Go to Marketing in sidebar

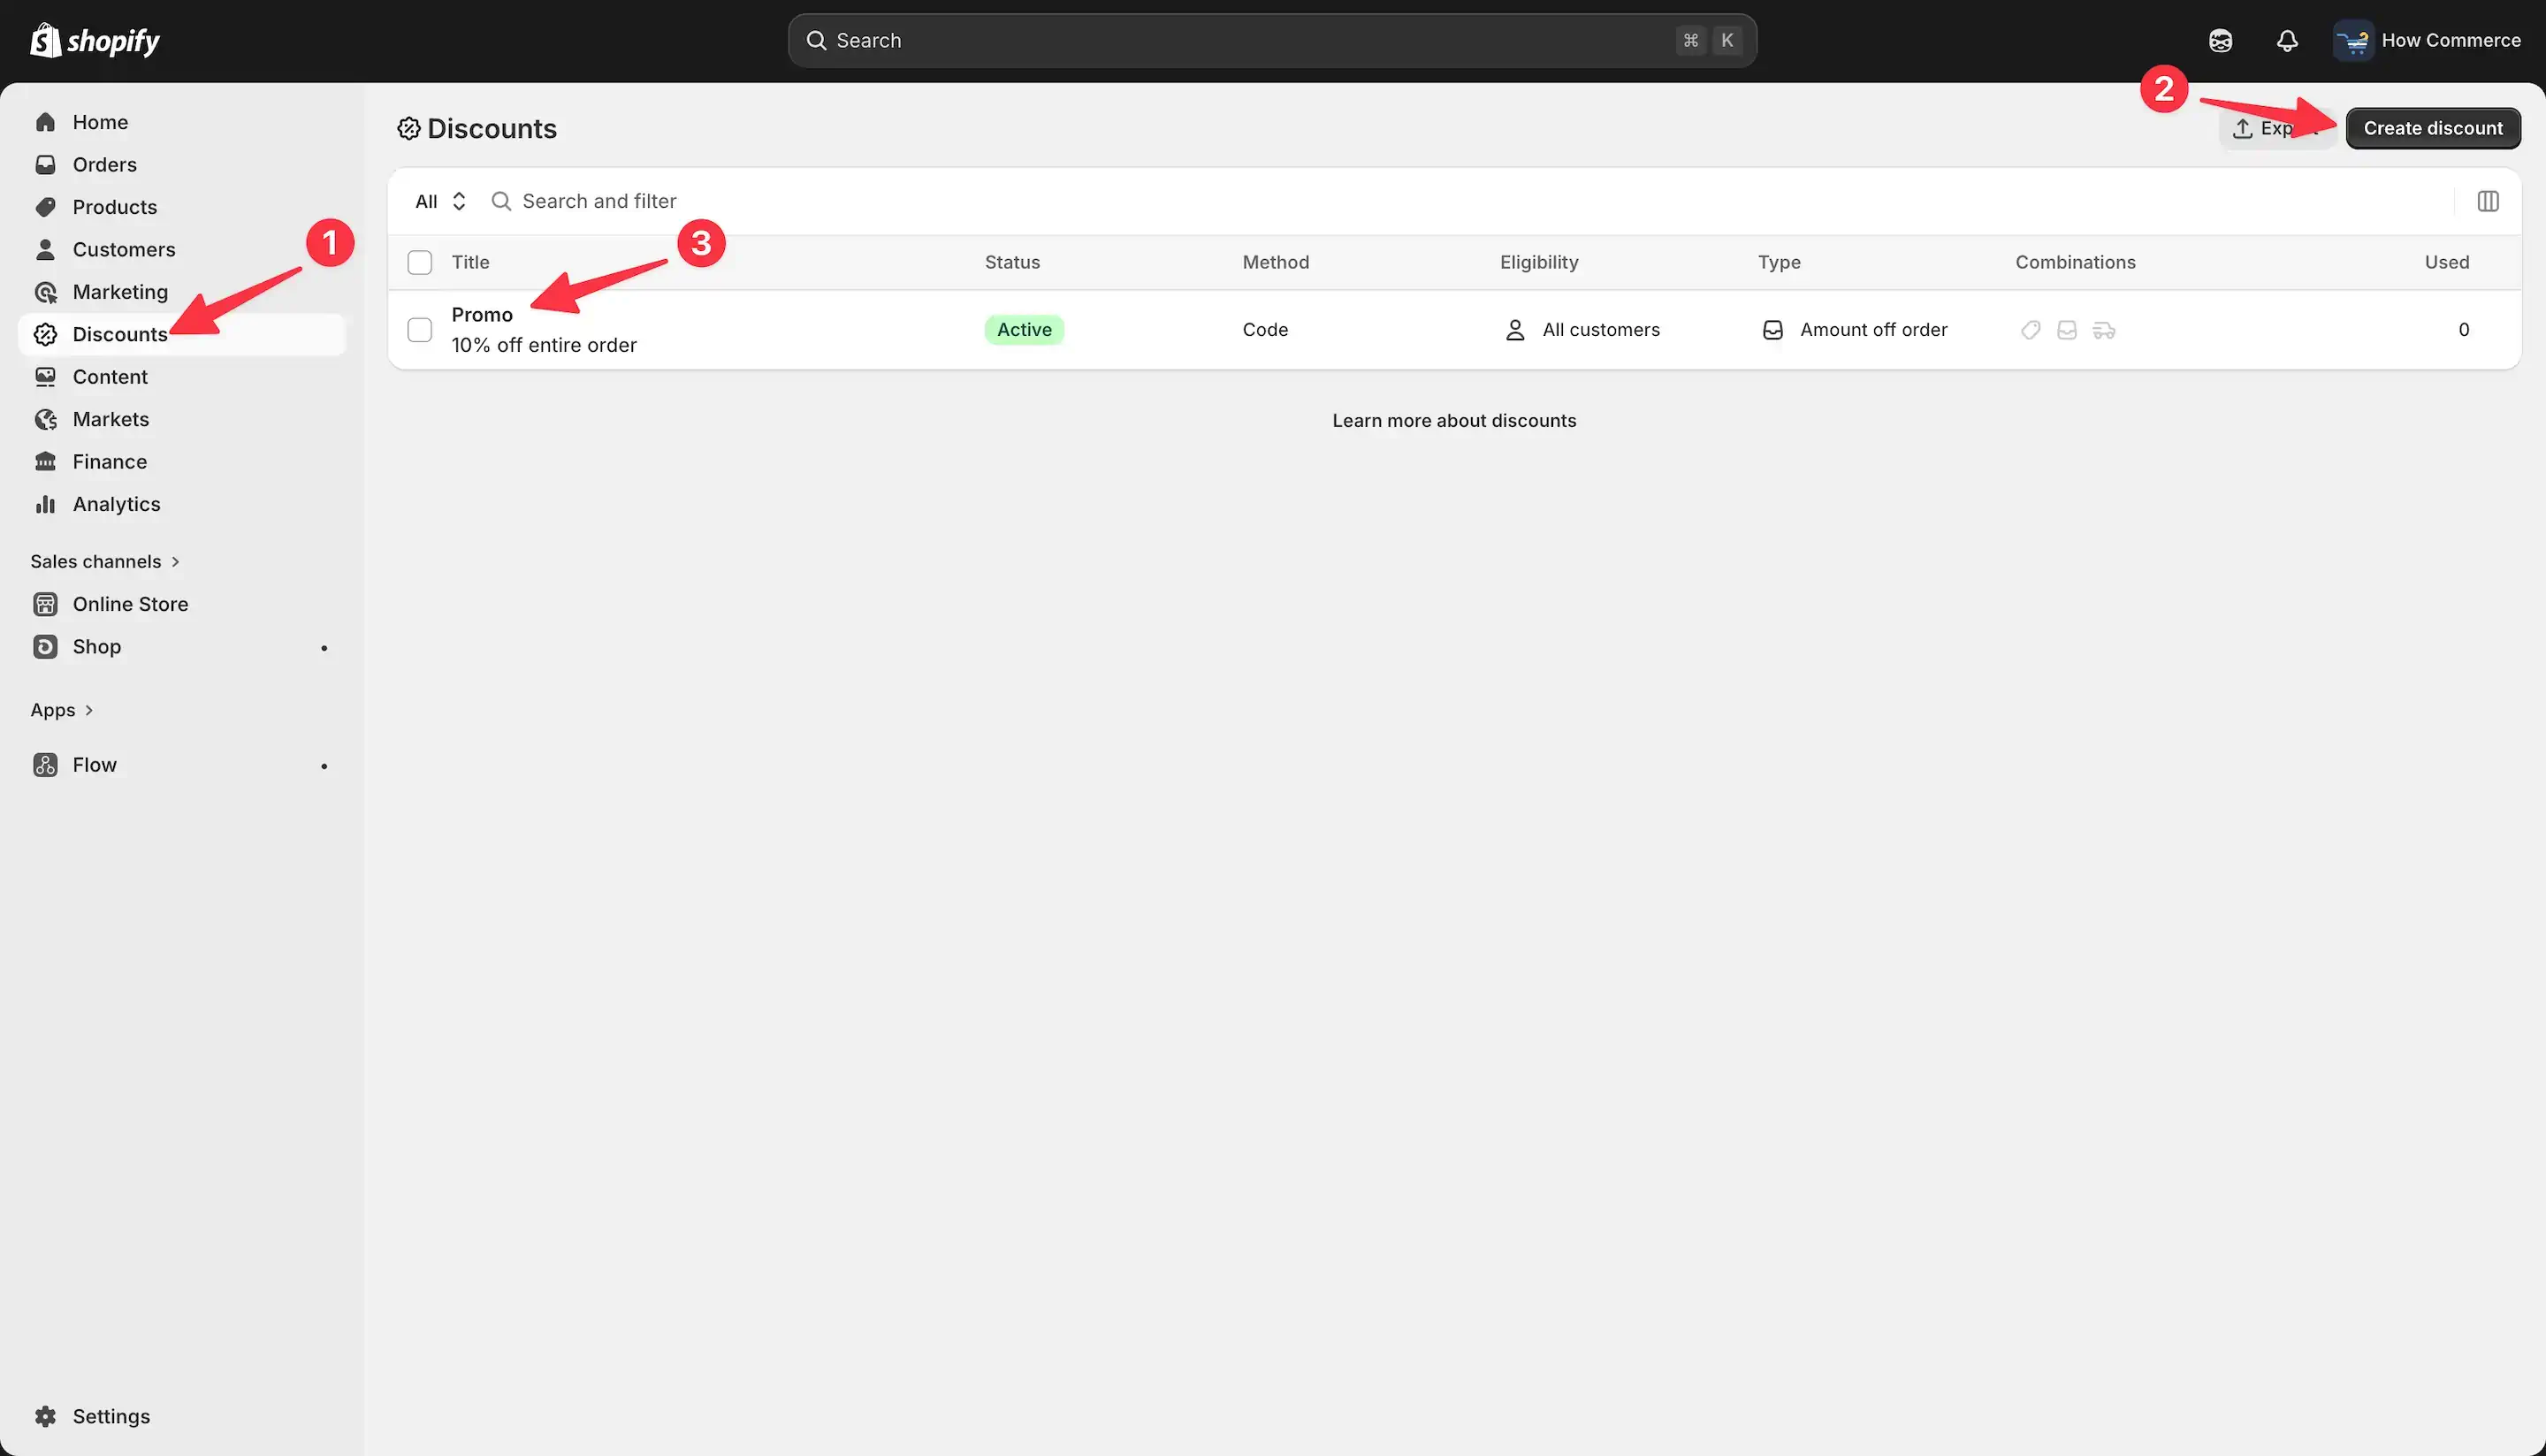pyautogui.click(x=182, y=292)
